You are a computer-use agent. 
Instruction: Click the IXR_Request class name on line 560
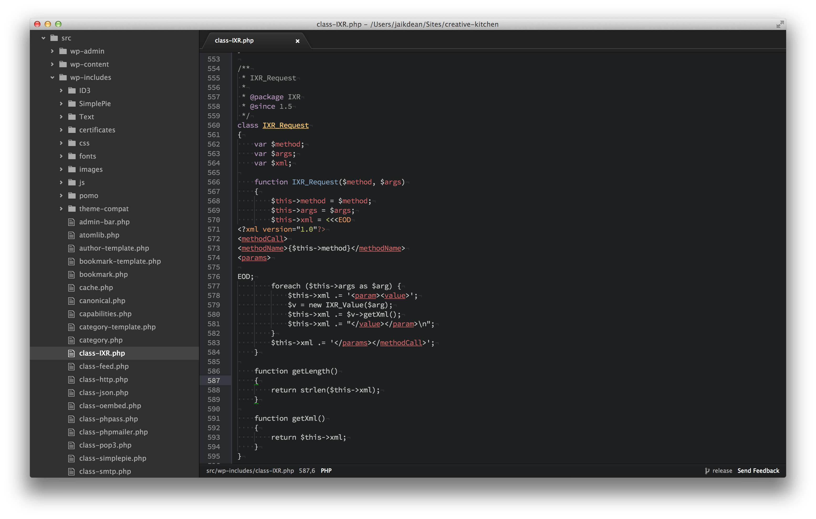point(285,126)
